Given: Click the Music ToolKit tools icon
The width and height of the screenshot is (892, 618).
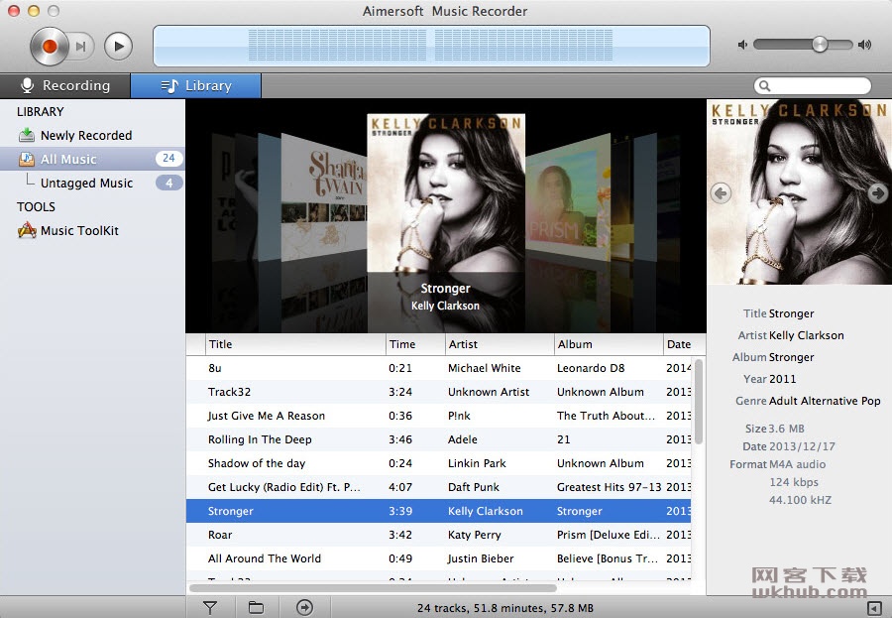Looking at the screenshot, I should 26,231.
